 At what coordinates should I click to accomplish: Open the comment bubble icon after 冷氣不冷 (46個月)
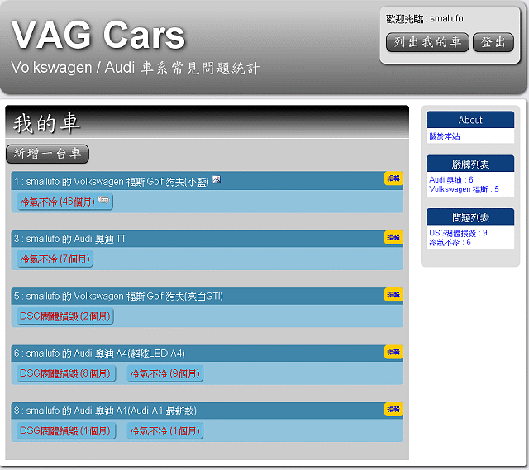point(103,200)
